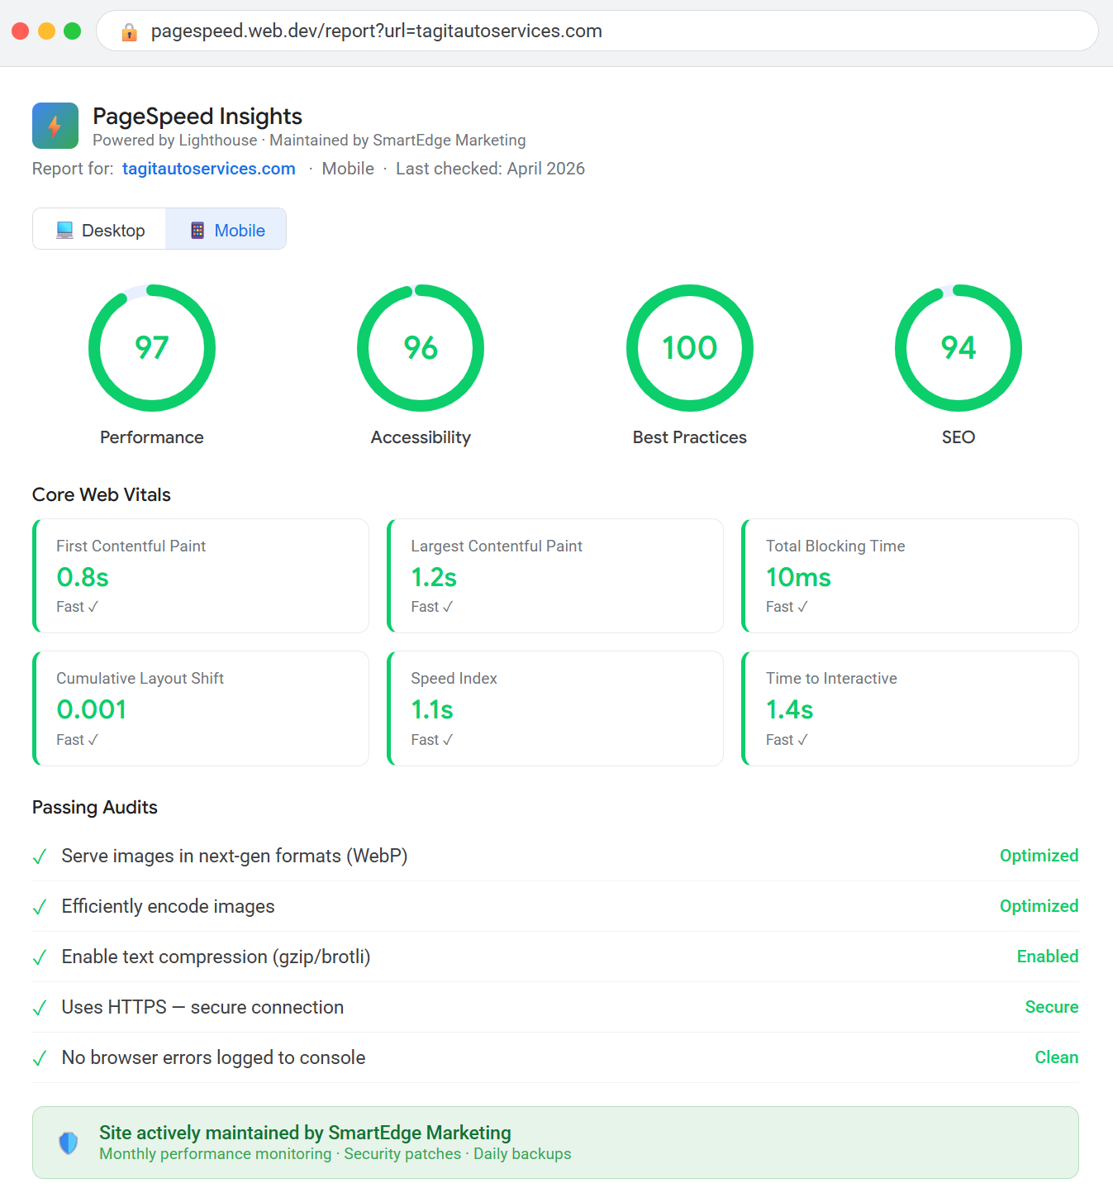The height and width of the screenshot is (1193, 1113).
Task: Click Uses HTTPS secure connection audit
Action: coord(555,1007)
